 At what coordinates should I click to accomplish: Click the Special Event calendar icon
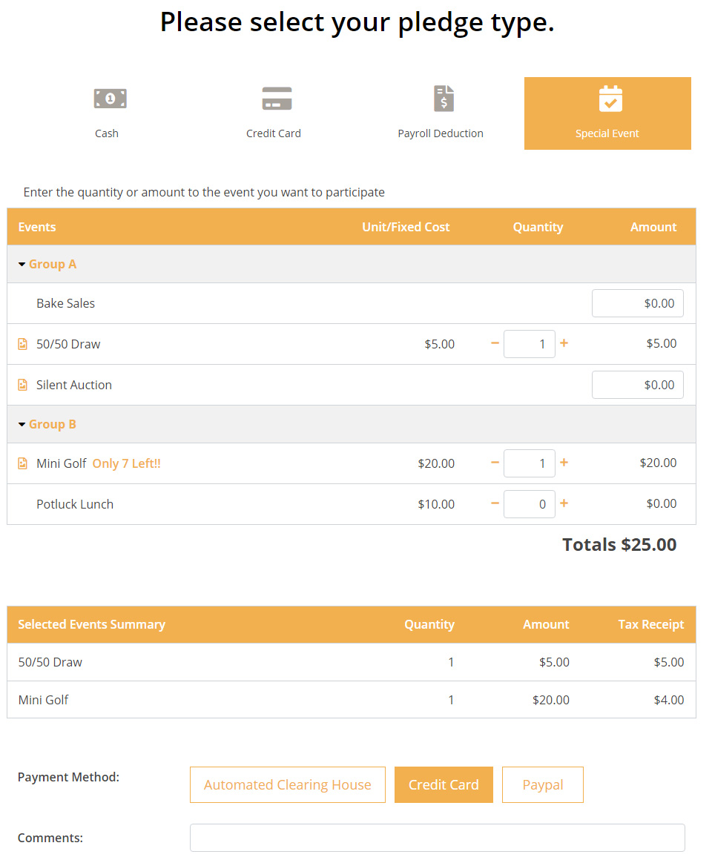pyautogui.click(x=610, y=99)
